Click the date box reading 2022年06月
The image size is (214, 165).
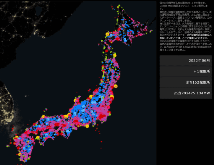coord(186,61)
